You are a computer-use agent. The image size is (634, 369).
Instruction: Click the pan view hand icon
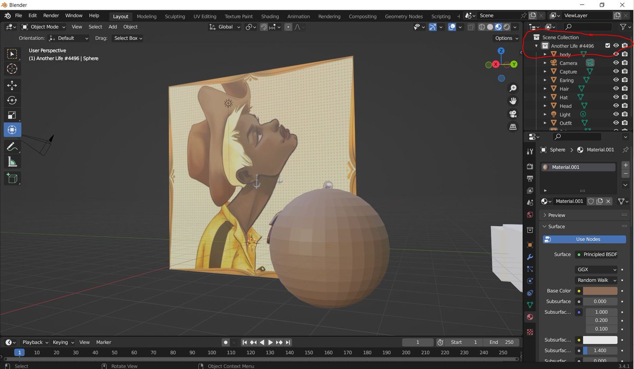(x=512, y=101)
